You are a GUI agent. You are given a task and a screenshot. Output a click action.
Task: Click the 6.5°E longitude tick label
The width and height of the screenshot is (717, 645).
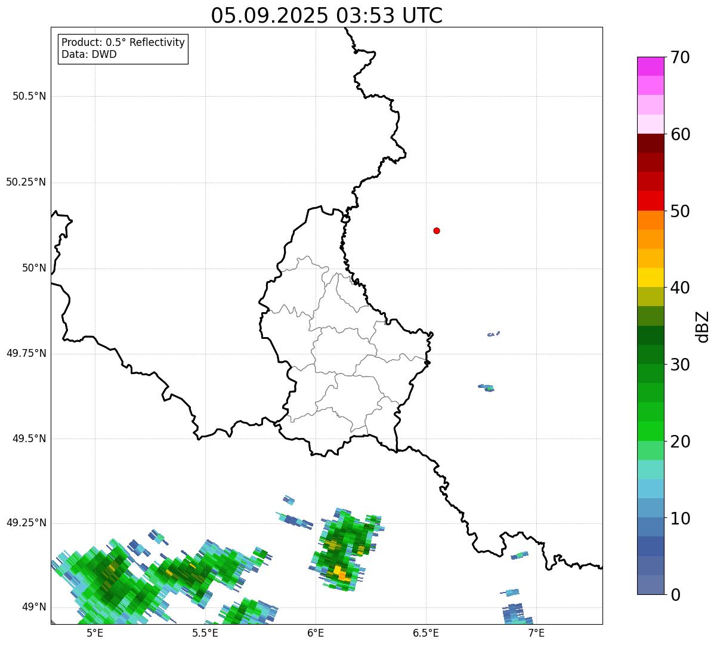426,632
